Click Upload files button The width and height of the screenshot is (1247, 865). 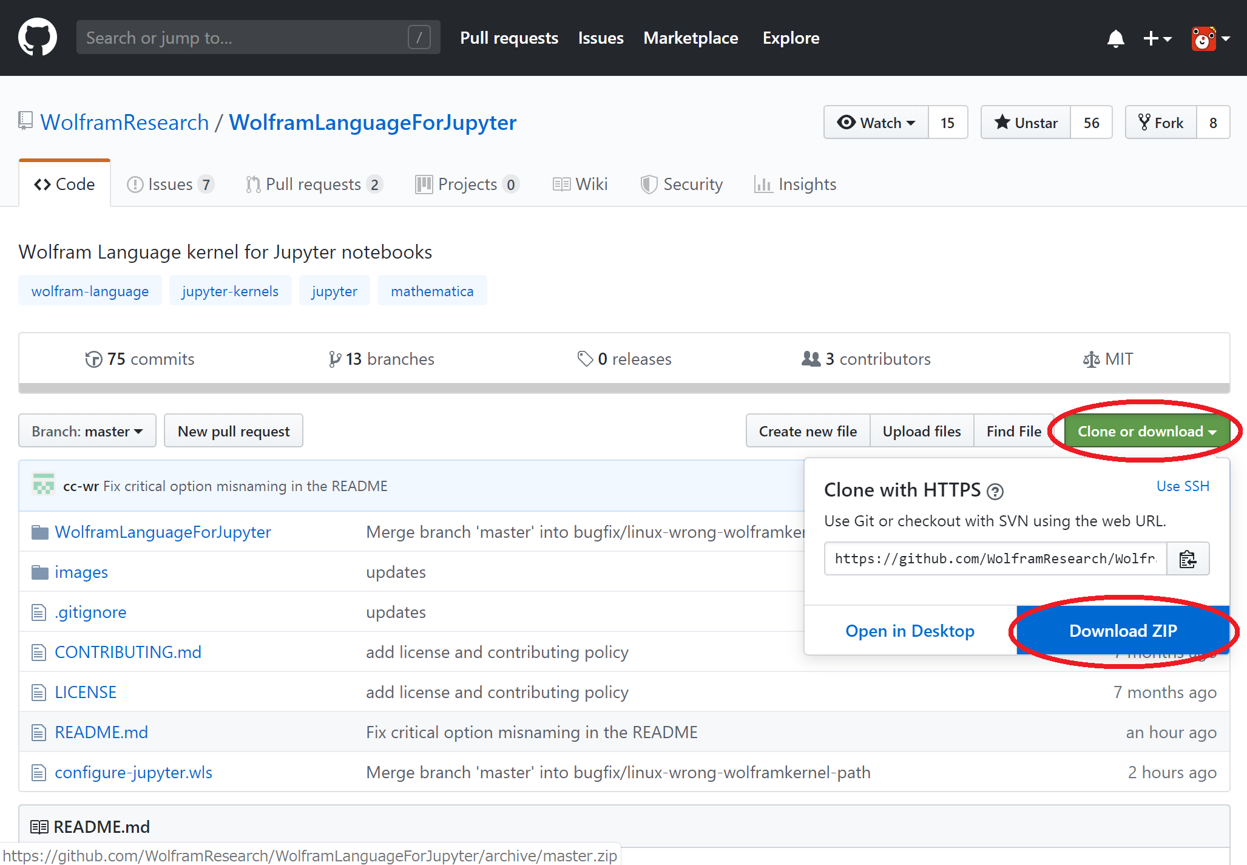coord(922,431)
